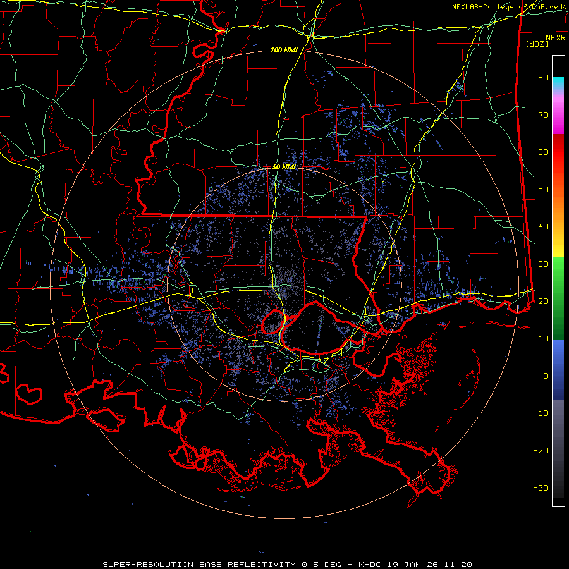Click the 0 dBZ scale value
The height and width of the screenshot is (569, 569).
[546, 376]
